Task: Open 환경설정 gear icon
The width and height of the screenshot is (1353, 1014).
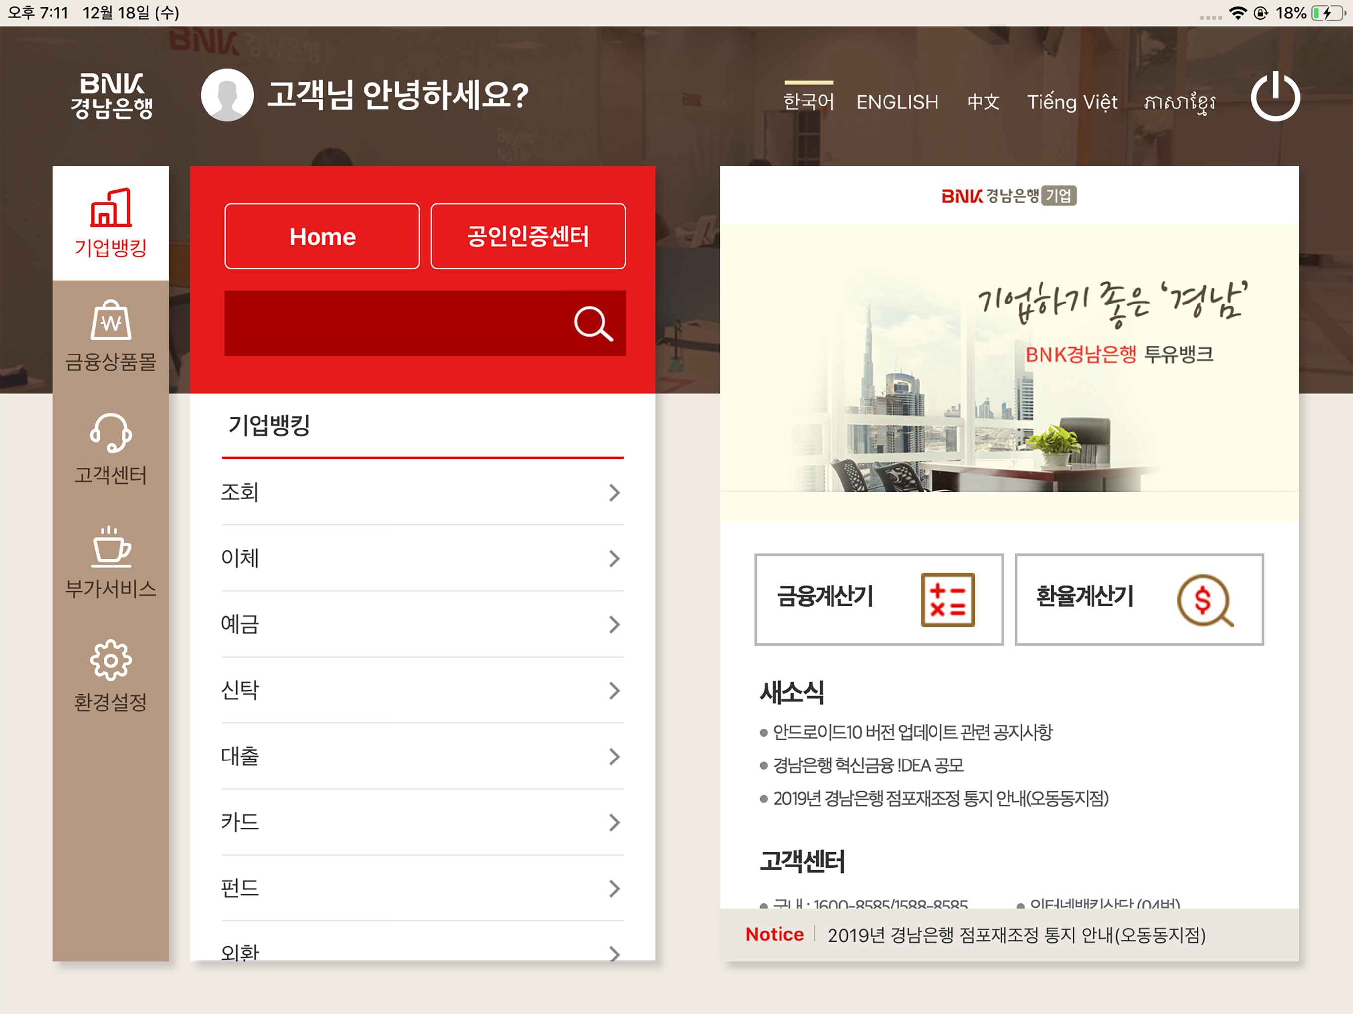Action: click(111, 660)
